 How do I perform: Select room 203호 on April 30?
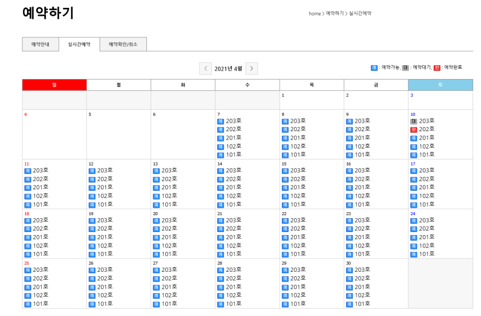pos(362,270)
